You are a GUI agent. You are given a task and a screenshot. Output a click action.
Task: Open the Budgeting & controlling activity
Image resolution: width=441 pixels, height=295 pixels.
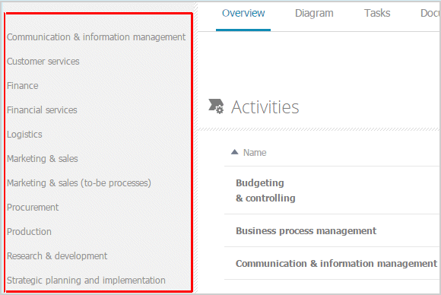(x=265, y=190)
